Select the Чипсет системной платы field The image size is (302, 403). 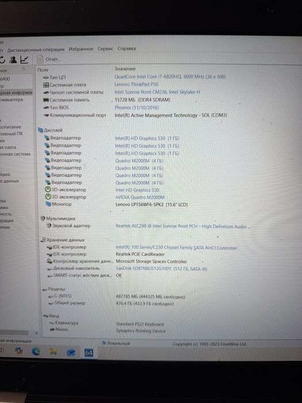pos(77,92)
